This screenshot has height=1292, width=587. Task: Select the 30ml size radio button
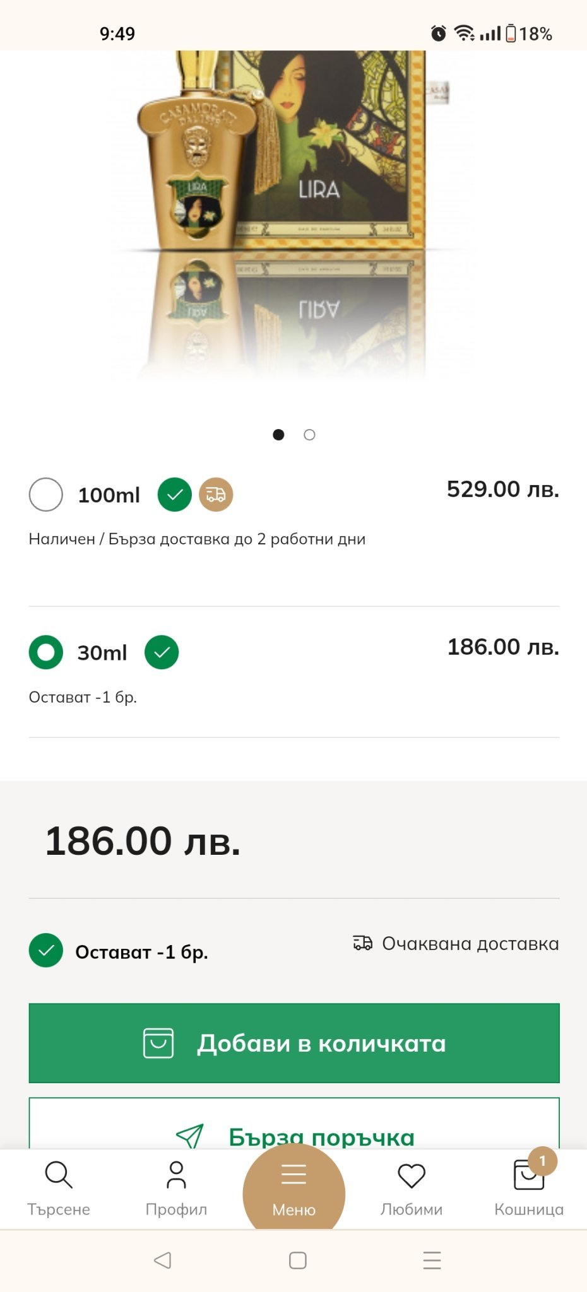click(46, 652)
